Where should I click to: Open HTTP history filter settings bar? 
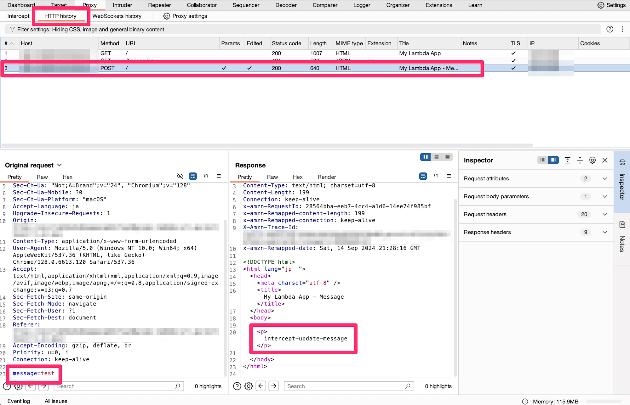coord(303,29)
